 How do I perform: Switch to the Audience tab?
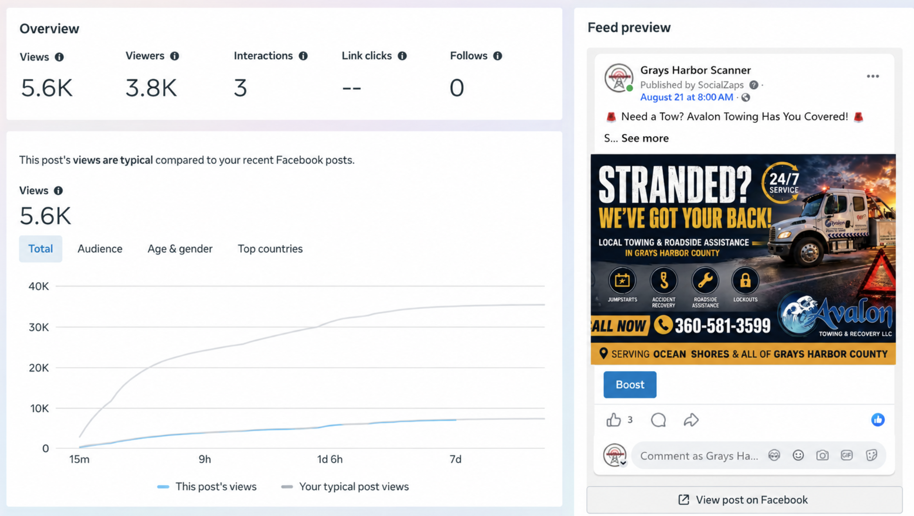[x=100, y=249]
